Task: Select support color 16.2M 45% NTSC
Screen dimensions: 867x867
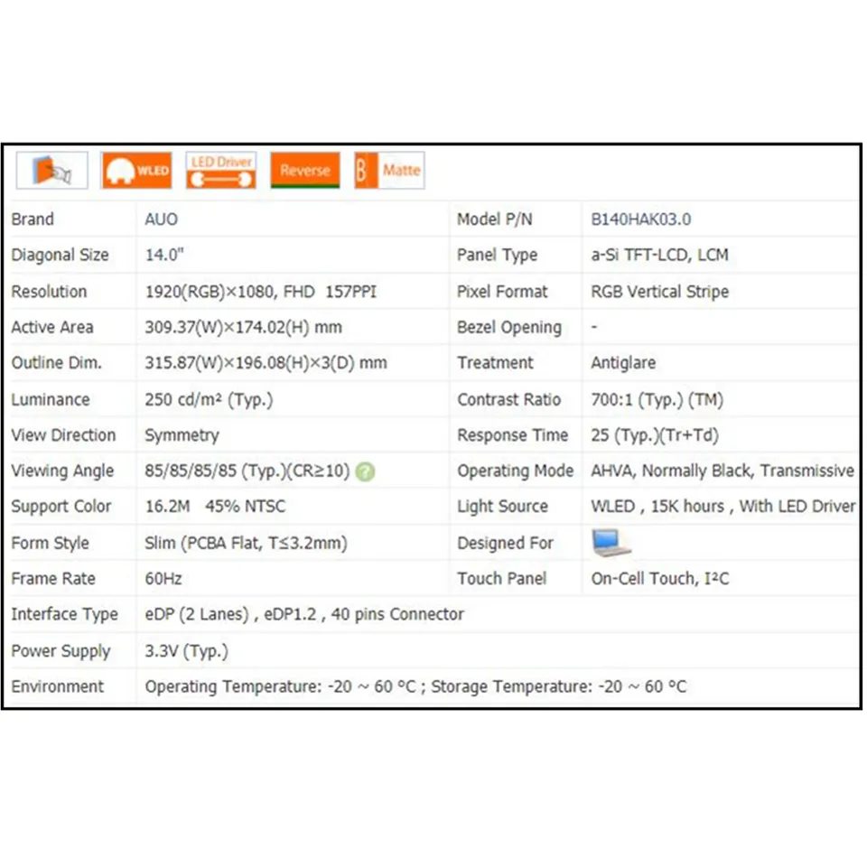Action: click(x=215, y=507)
